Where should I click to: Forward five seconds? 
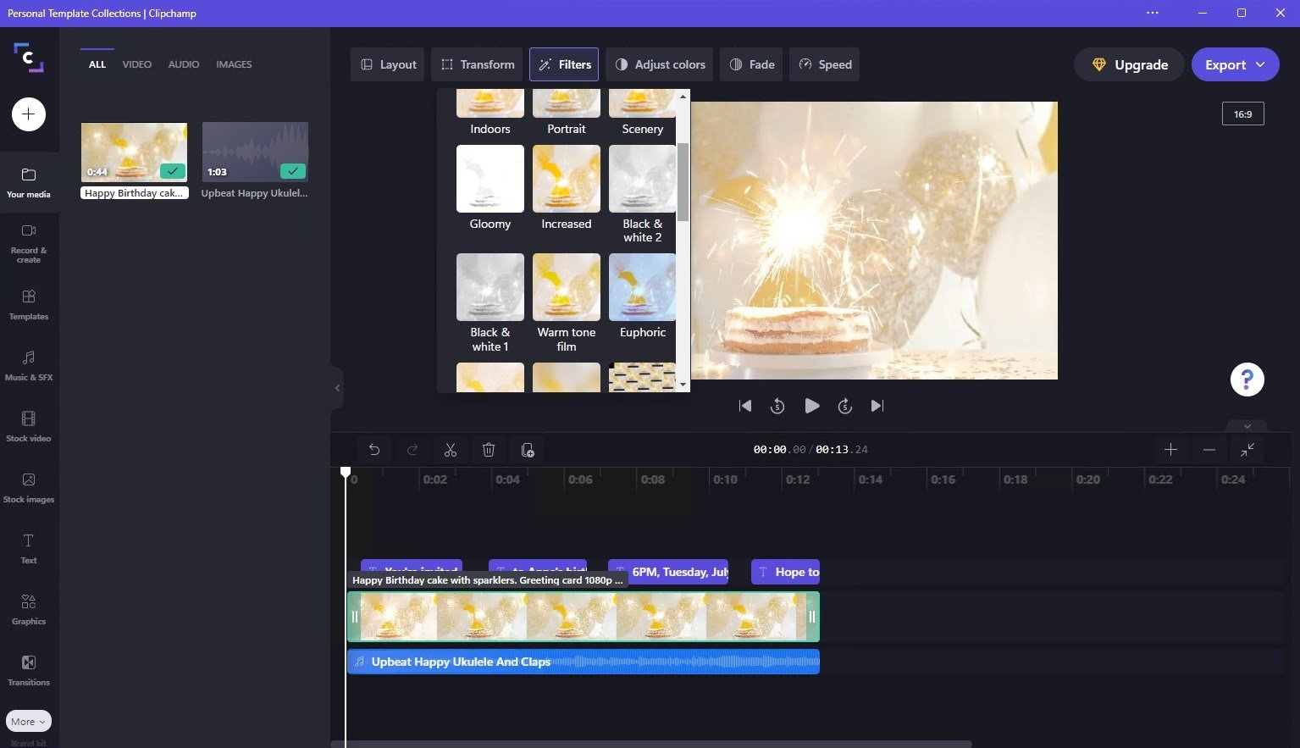click(x=844, y=406)
